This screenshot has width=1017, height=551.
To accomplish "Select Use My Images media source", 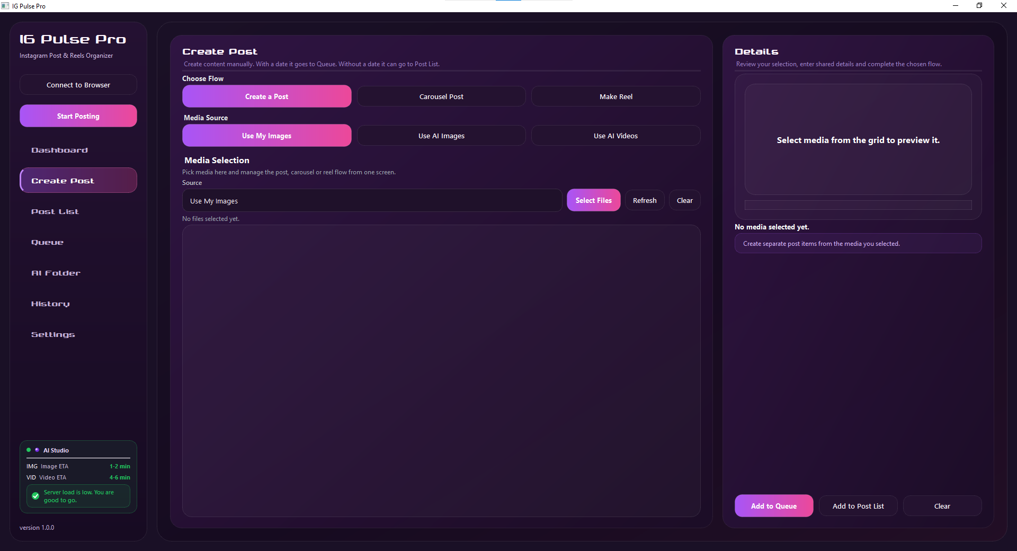I will click(266, 136).
